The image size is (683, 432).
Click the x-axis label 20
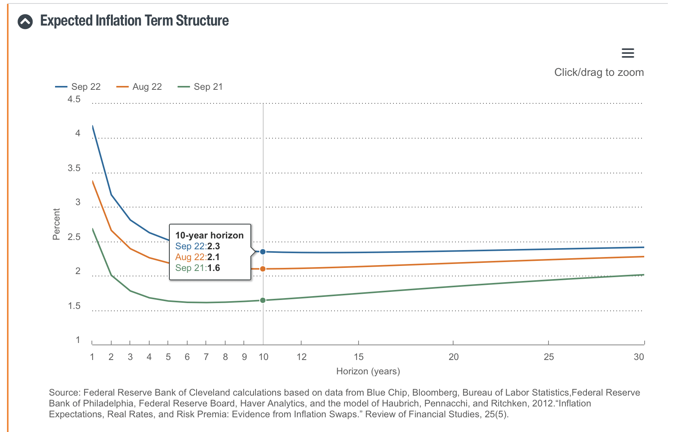[454, 357]
